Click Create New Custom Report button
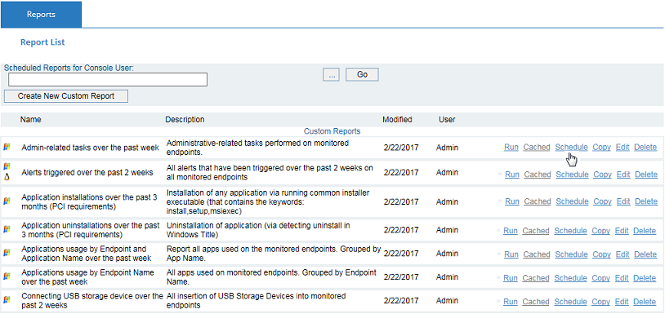The image size is (665, 314). (66, 96)
